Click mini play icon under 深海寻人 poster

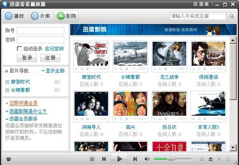(76, 119)
